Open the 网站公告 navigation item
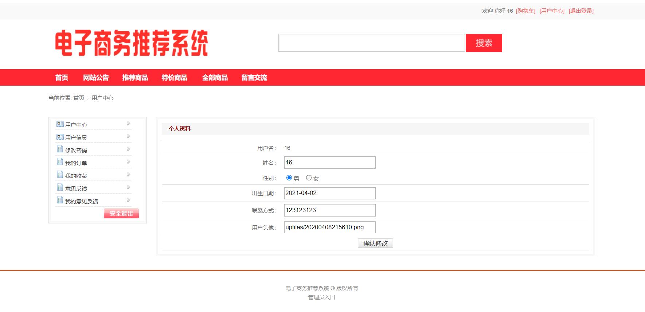Image resolution: width=645 pixels, height=312 pixels. (96, 78)
